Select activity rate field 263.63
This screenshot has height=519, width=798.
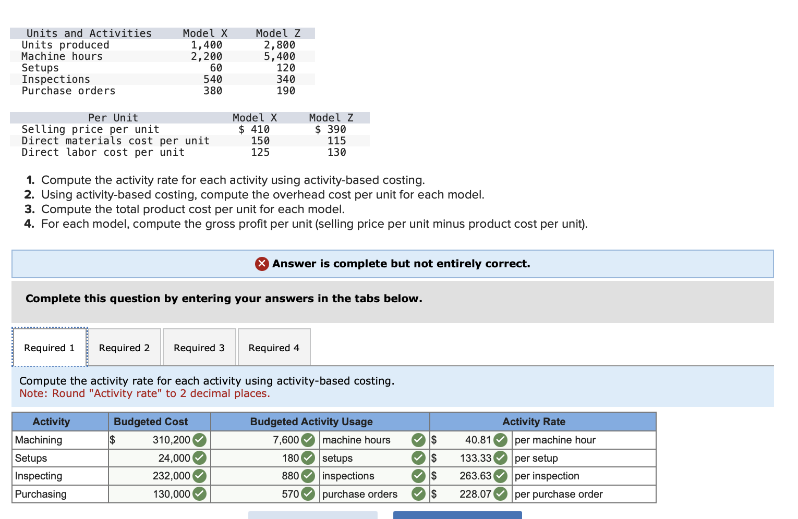pos(470,476)
